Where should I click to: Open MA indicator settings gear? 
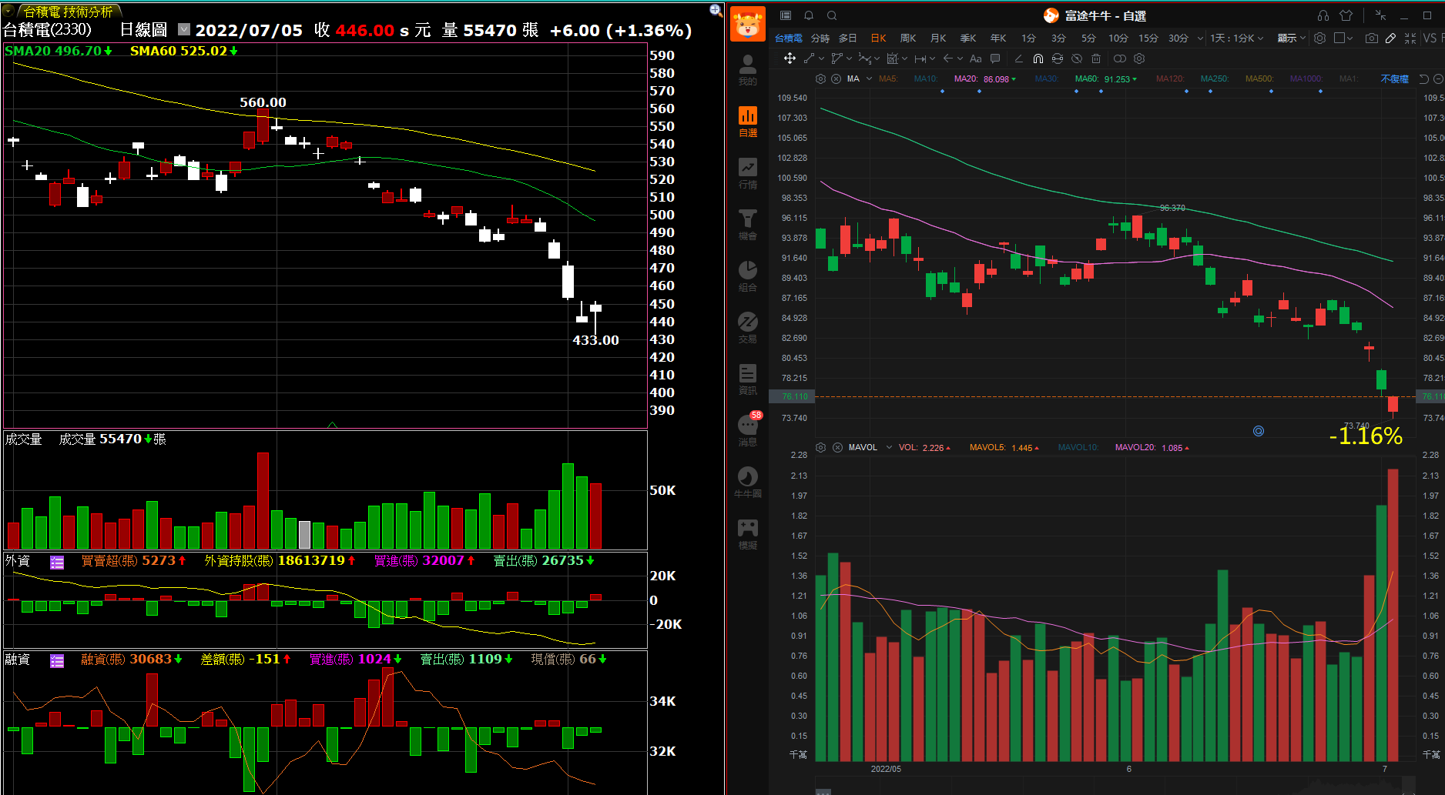coord(820,79)
